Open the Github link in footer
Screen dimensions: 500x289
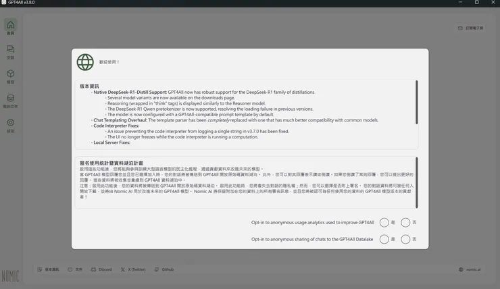[x=164, y=269]
